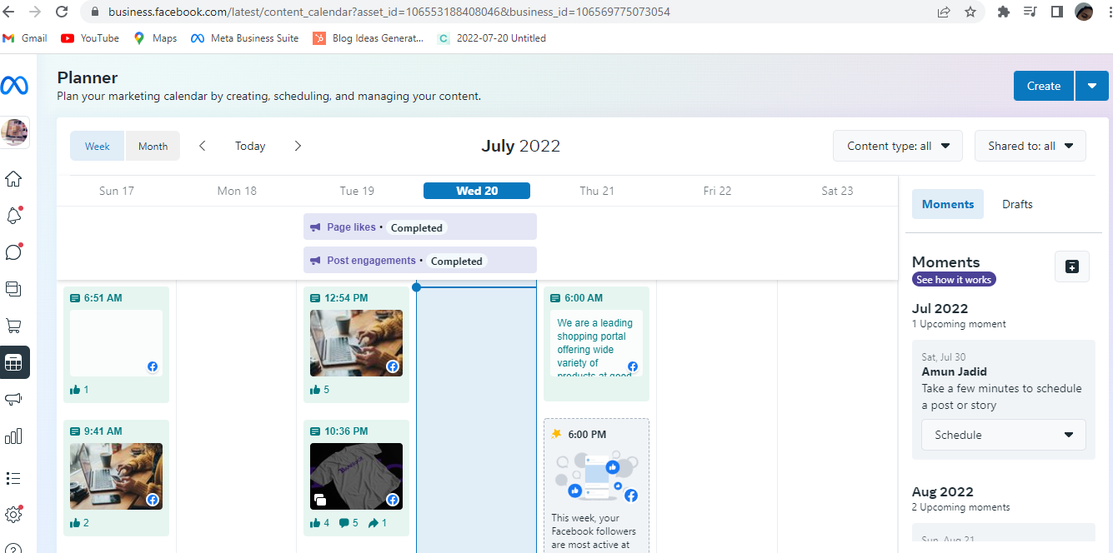
Task: Select the Moments tab
Action: coord(947,204)
